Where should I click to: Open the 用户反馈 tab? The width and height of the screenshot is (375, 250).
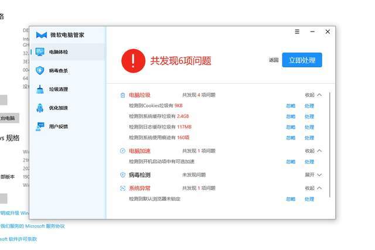68,126
